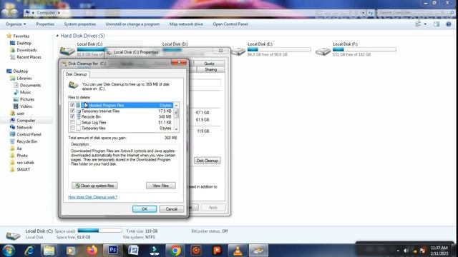The height and width of the screenshot is (257, 458).
Task: Click Cancel in Disk Cleanup dialog
Action: (x=172, y=209)
